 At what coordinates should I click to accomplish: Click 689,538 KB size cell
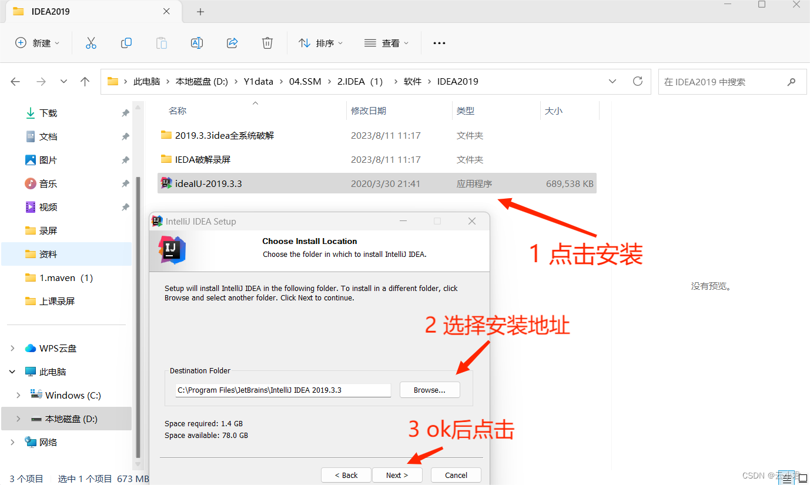570,183
